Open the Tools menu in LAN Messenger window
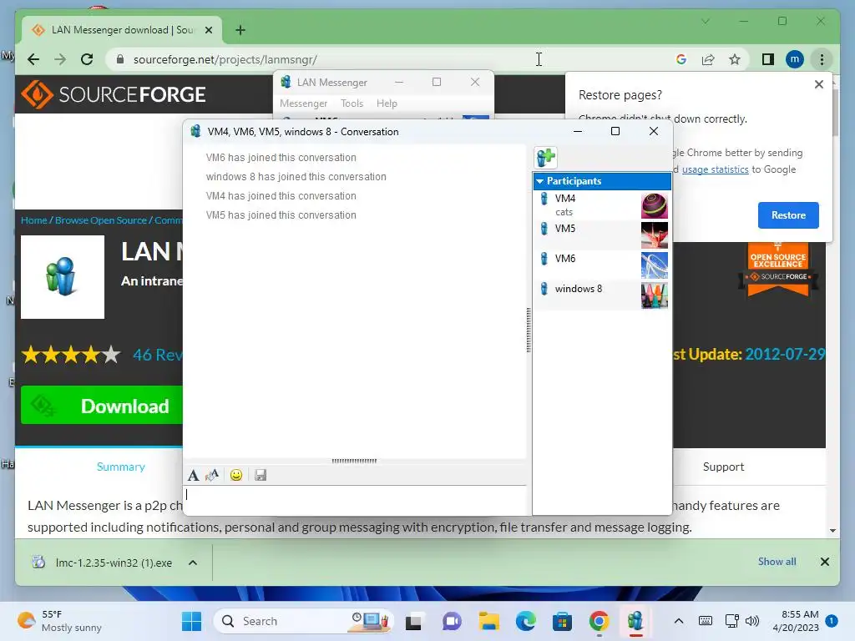 coord(352,103)
